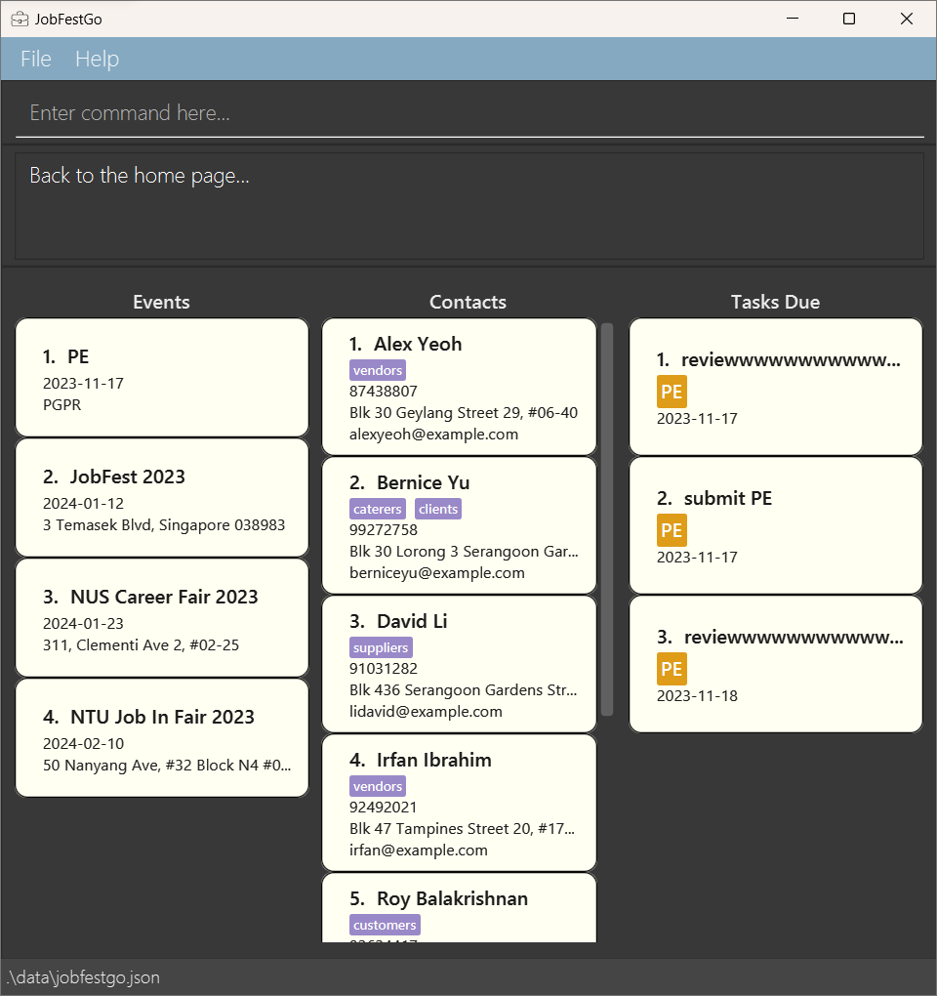Click the 2023-11-18 task due date

point(697,695)
